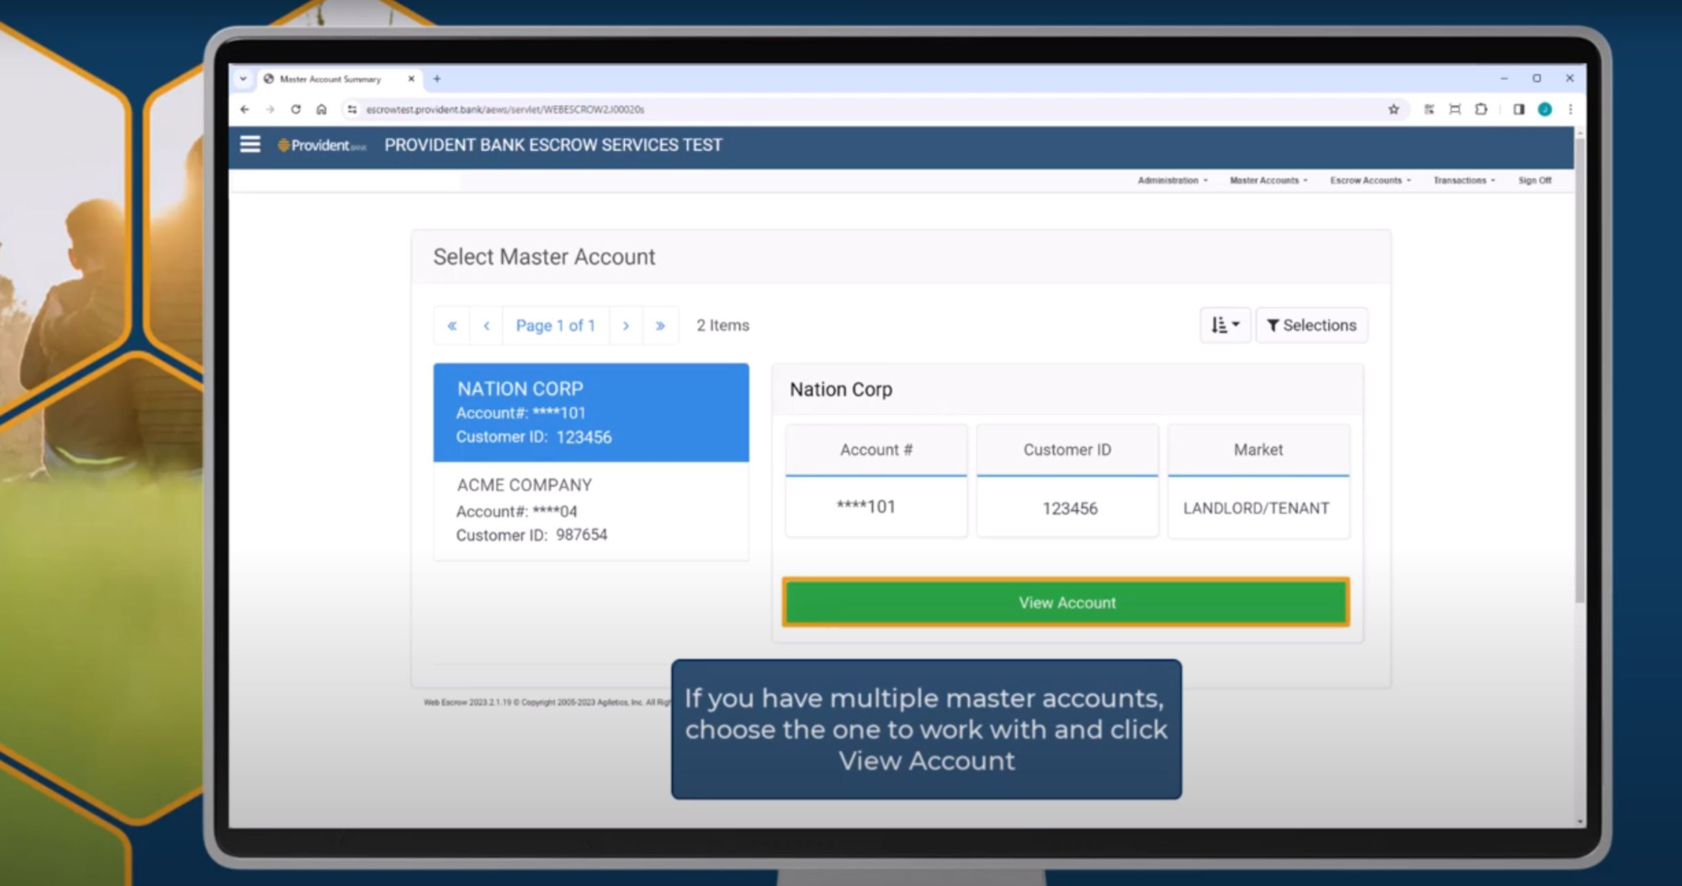Click the Account # column header
Image resolution: width=1682 pixels, height=886 pixels.
pyautogui.click(x=876, y=450)
